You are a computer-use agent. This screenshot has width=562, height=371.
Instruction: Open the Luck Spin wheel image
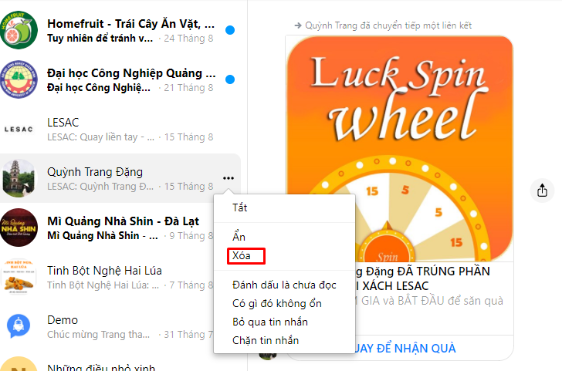(400, 149)
